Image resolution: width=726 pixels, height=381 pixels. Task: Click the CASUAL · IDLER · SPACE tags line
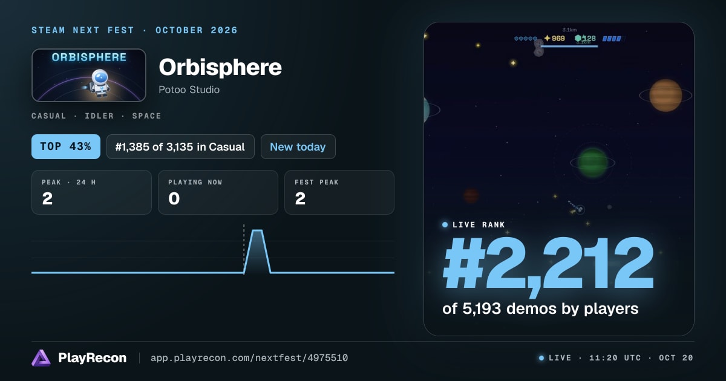click(96, 116)
